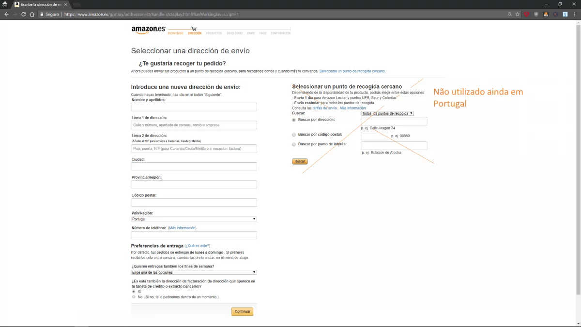
Task: Focus the 'Línea 2 de dirección' field
Action: tap(194, 149)
